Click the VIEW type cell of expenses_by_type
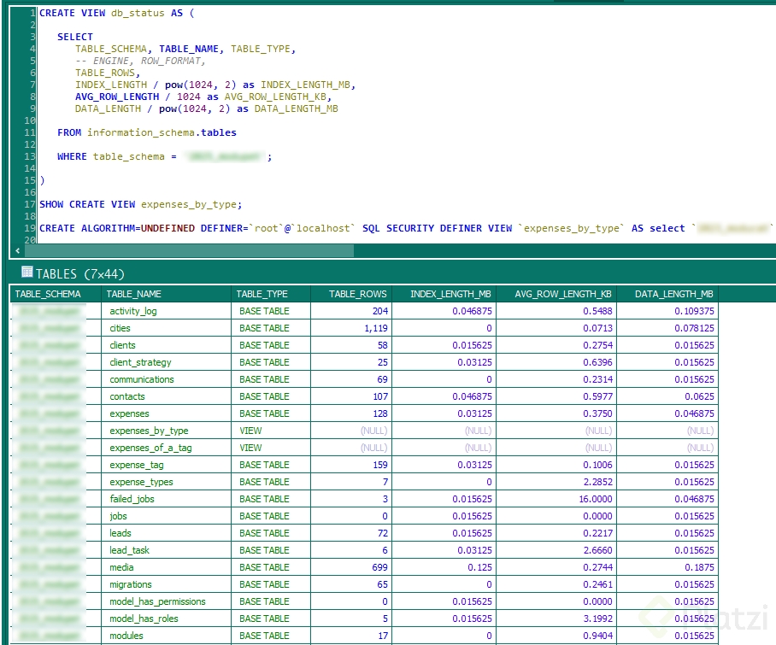Screen dimensions: 776x645 coord(271,431)
